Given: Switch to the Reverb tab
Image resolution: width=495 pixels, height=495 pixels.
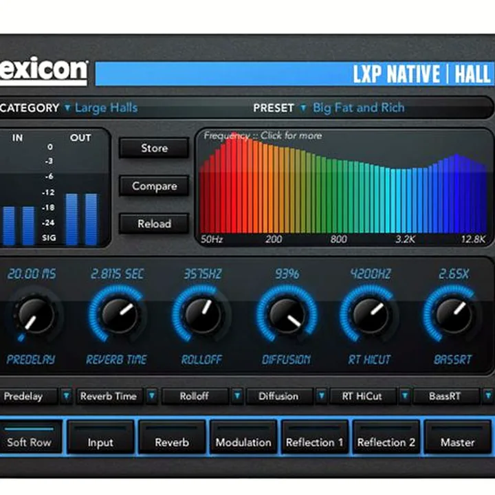Looking at the screenshot, I should 172,437.
